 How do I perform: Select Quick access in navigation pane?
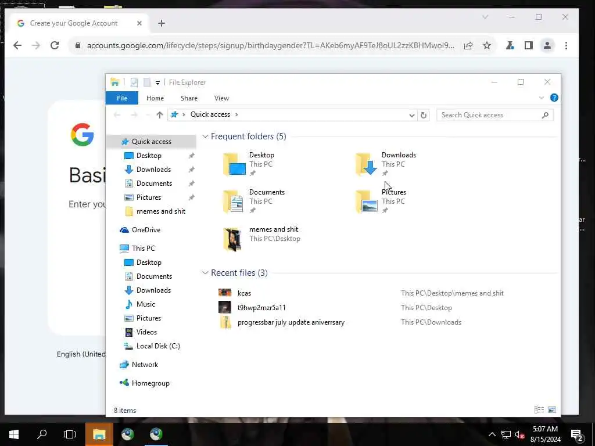point(151,142)
